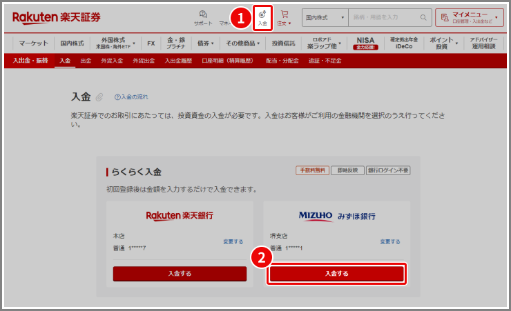Click the Rakuten 楽天証券 logo

[x=57, y=17]
